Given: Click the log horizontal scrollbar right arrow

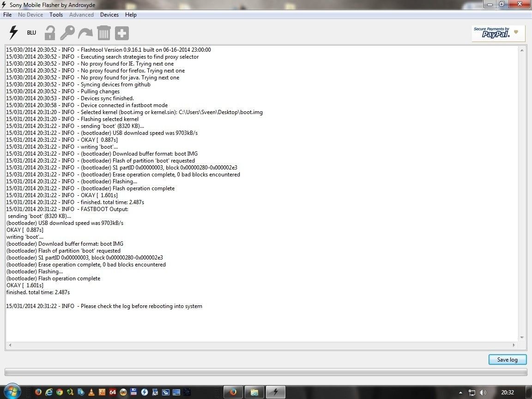Looking at the screenshot, I should click(x=514, y=345).
